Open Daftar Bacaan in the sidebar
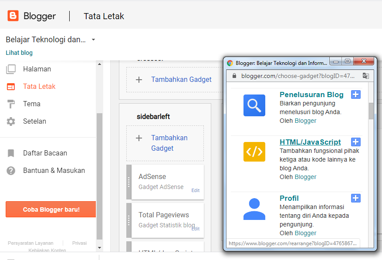Viewport: 382px width, 260px height. (x=45, y=153)
